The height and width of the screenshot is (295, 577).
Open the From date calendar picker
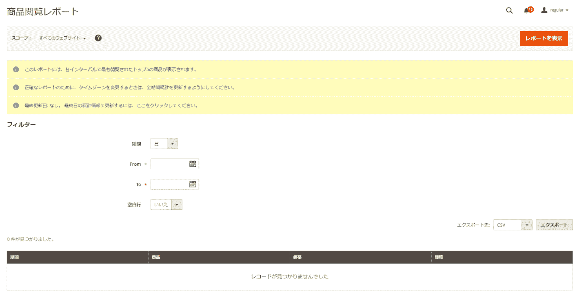[x=192, y=164]
